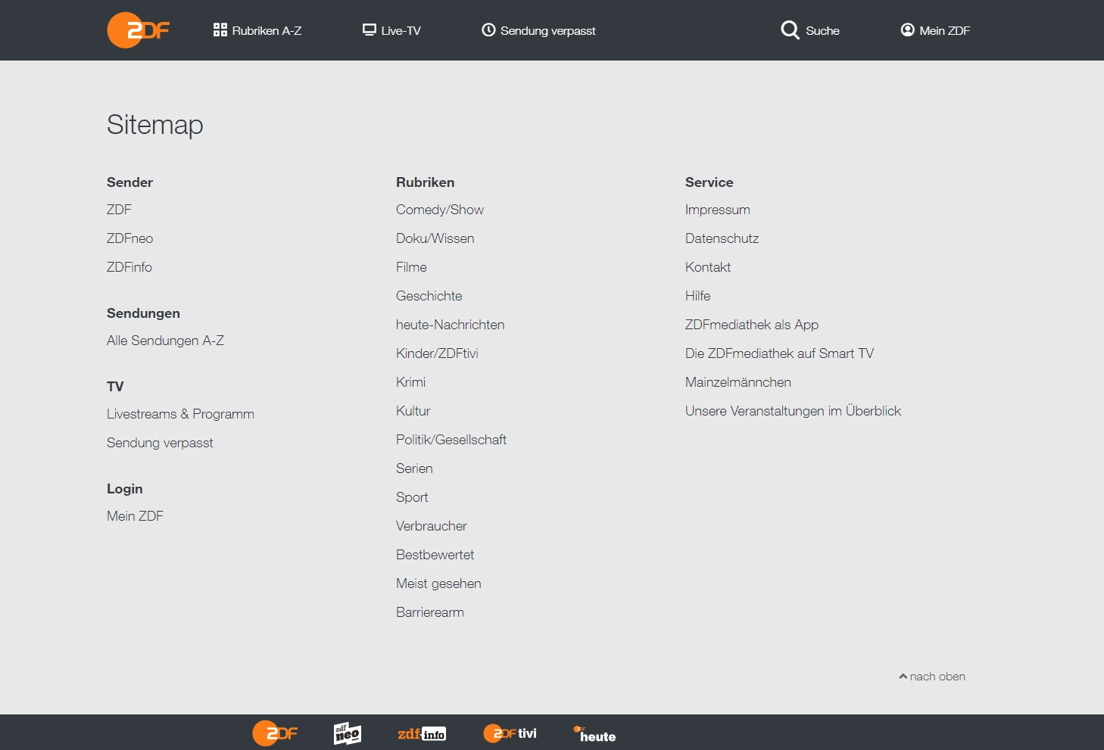This screenshot has width=1104, height=750.
Task: Open the Sport rubric
Action: pos(412,497)
